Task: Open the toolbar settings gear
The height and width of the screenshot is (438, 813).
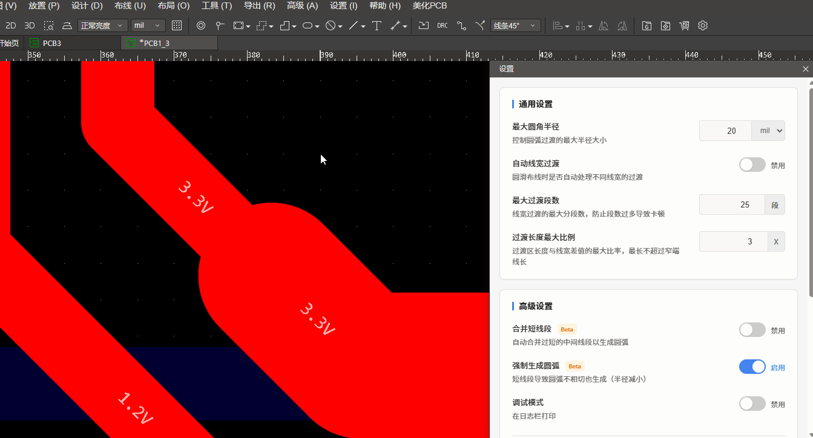Action: point(703,25)
